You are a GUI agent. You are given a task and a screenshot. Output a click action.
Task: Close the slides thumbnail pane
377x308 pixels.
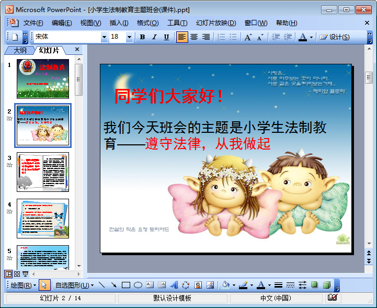(77, 49)
